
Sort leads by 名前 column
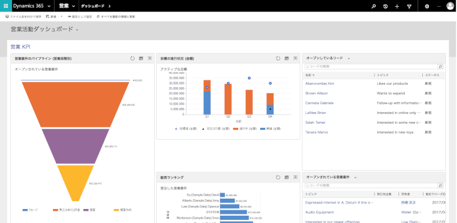[x=310, y=75]
